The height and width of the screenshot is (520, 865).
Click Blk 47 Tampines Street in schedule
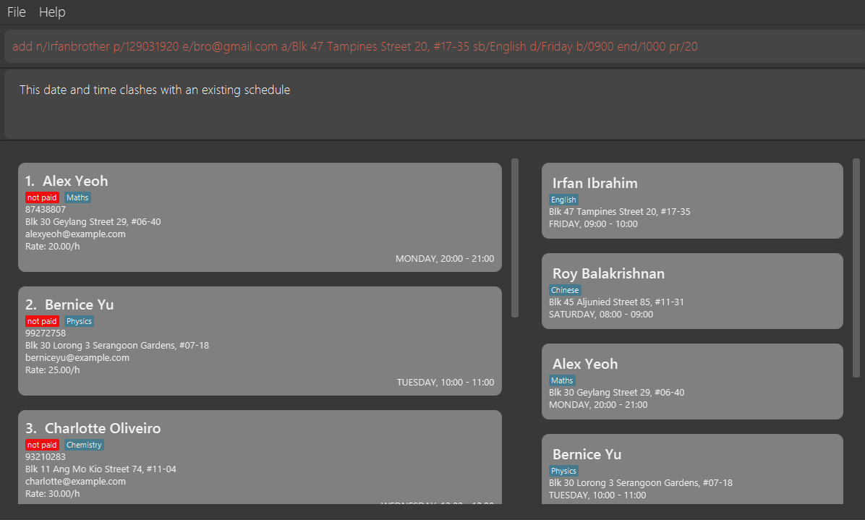click(620, 212)
